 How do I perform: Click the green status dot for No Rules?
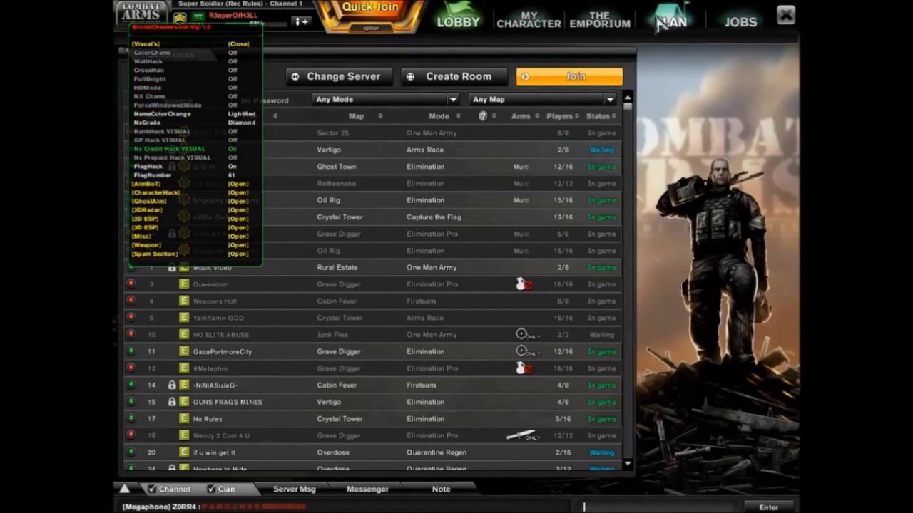131,418
